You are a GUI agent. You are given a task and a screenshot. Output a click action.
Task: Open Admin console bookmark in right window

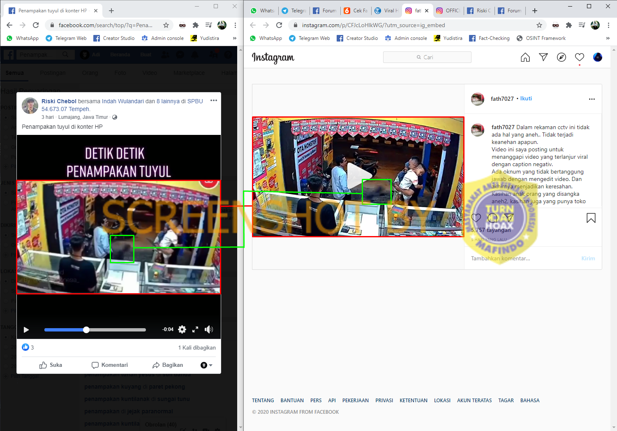pyautogui.click(x=406, y=38)
